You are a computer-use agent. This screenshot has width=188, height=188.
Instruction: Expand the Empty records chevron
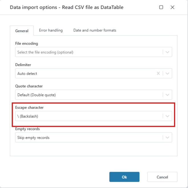click(167, 138)
